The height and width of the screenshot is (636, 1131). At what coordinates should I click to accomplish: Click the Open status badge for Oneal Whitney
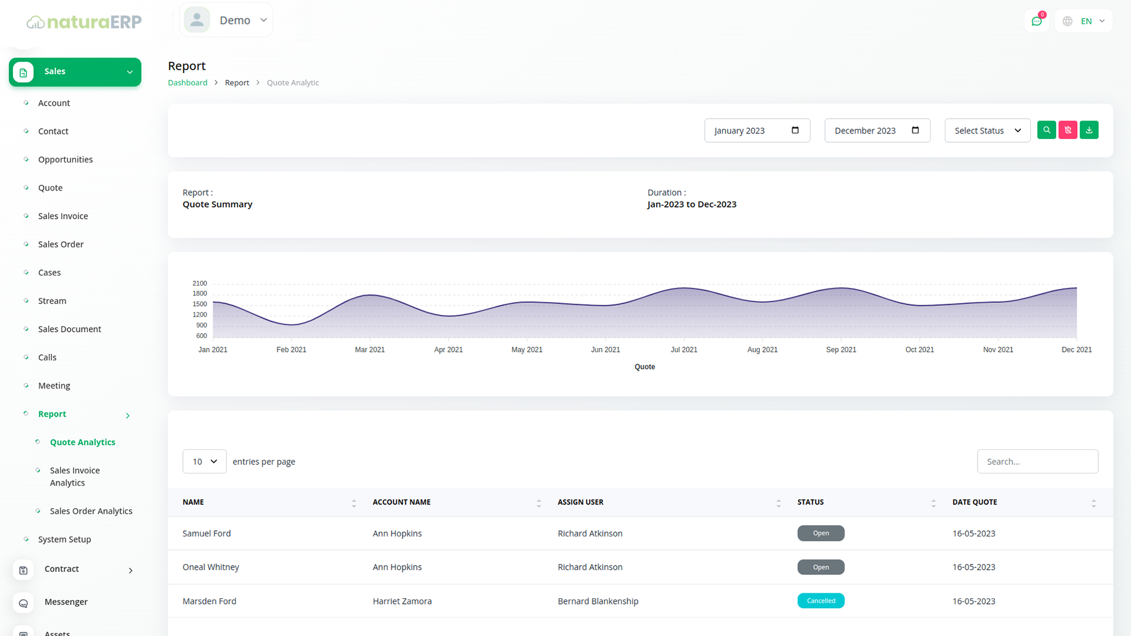click(821, 567)
